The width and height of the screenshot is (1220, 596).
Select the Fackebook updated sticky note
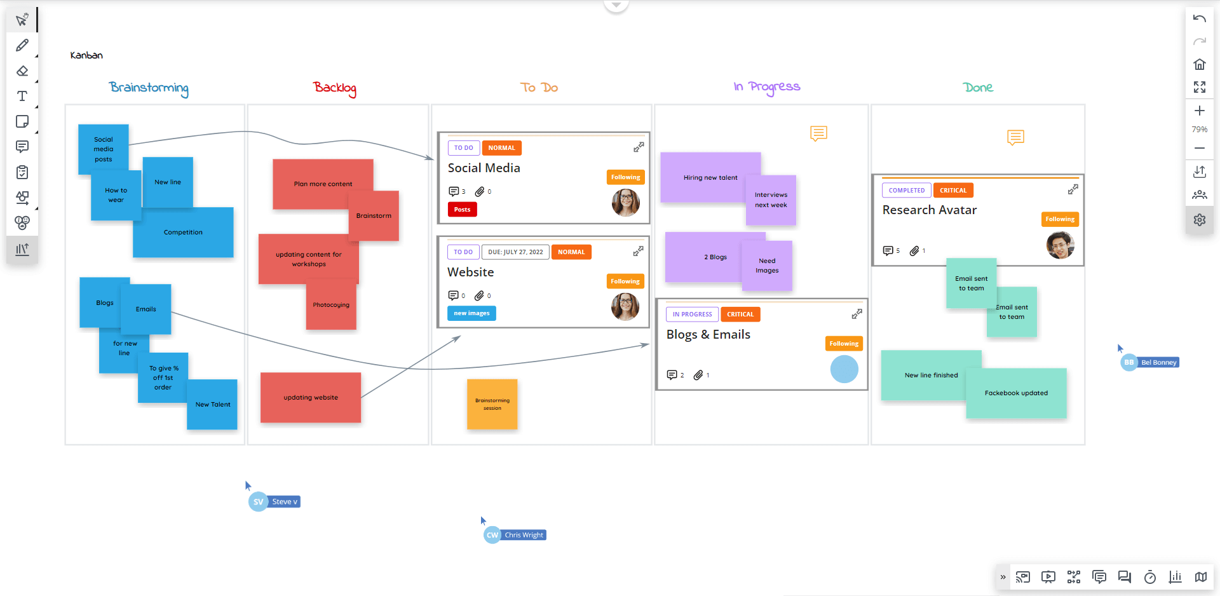pyautogui.click(x=1016, y=393)
